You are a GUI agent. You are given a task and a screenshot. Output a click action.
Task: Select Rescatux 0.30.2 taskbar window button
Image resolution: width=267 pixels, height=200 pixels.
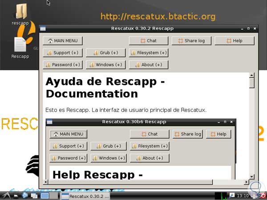[85, 196]
